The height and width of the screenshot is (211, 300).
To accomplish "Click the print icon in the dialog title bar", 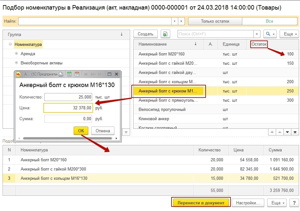I will coord(61,74).
